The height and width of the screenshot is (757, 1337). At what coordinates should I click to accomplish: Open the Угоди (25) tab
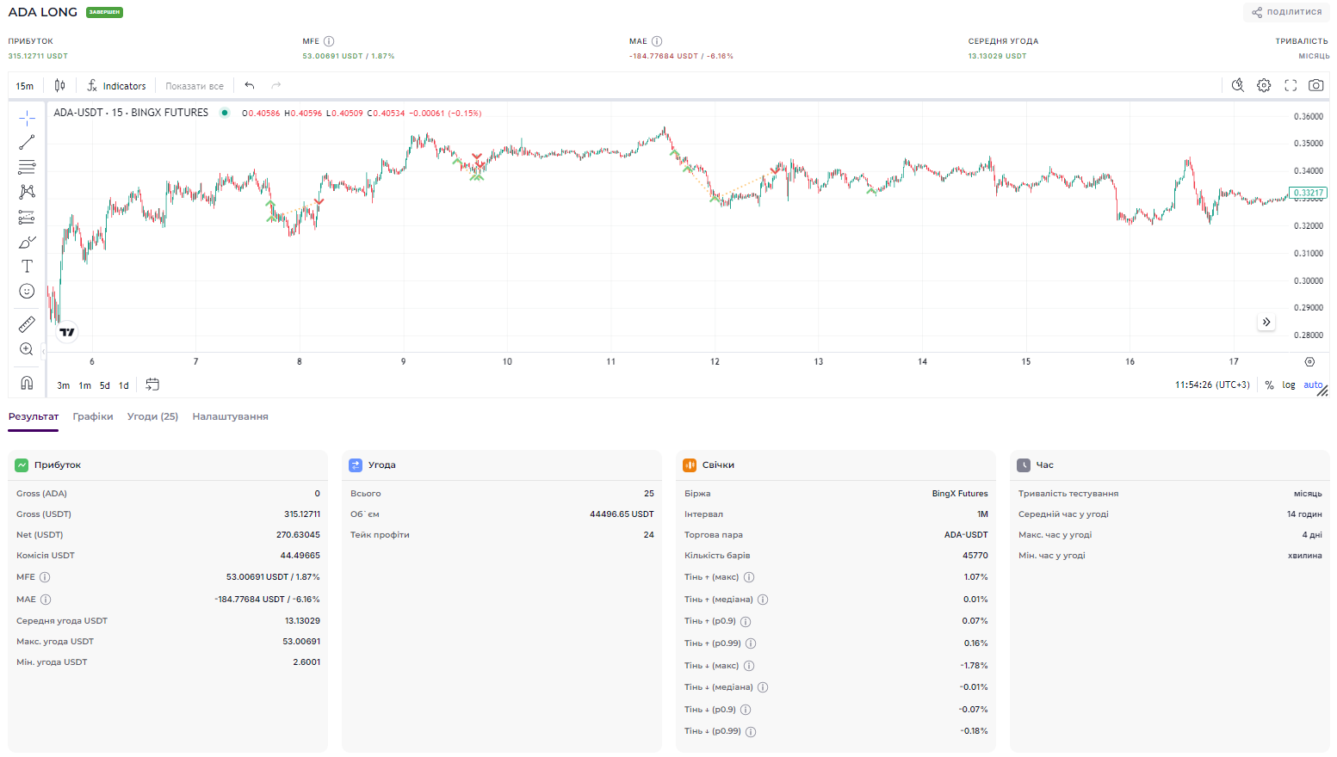tap(152, 416)
